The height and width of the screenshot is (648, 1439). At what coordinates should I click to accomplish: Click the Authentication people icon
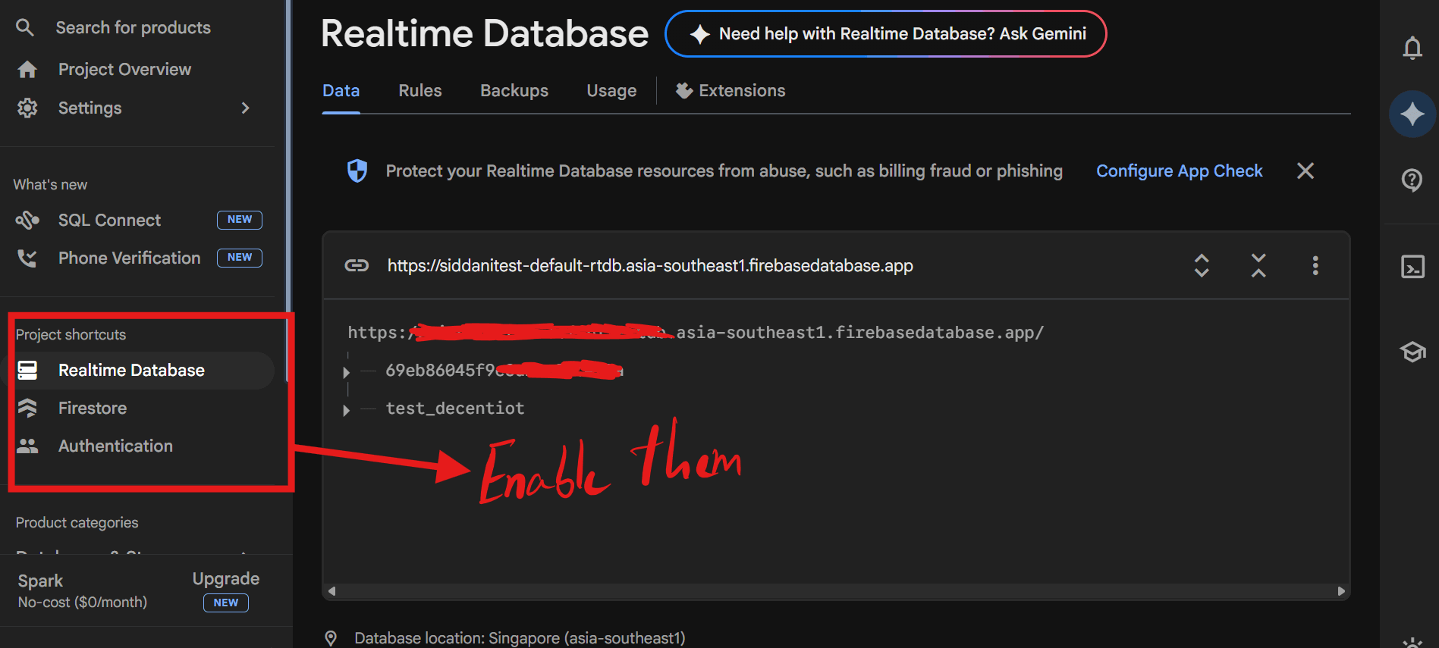pyautogui.click(x=27, y=446)
